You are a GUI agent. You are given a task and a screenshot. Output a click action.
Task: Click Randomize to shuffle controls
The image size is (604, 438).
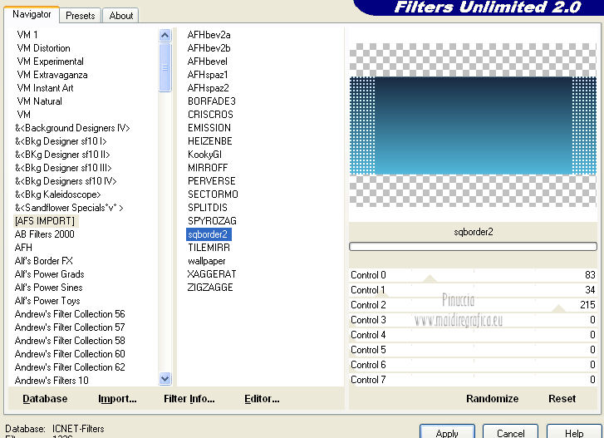pos(492,399)
